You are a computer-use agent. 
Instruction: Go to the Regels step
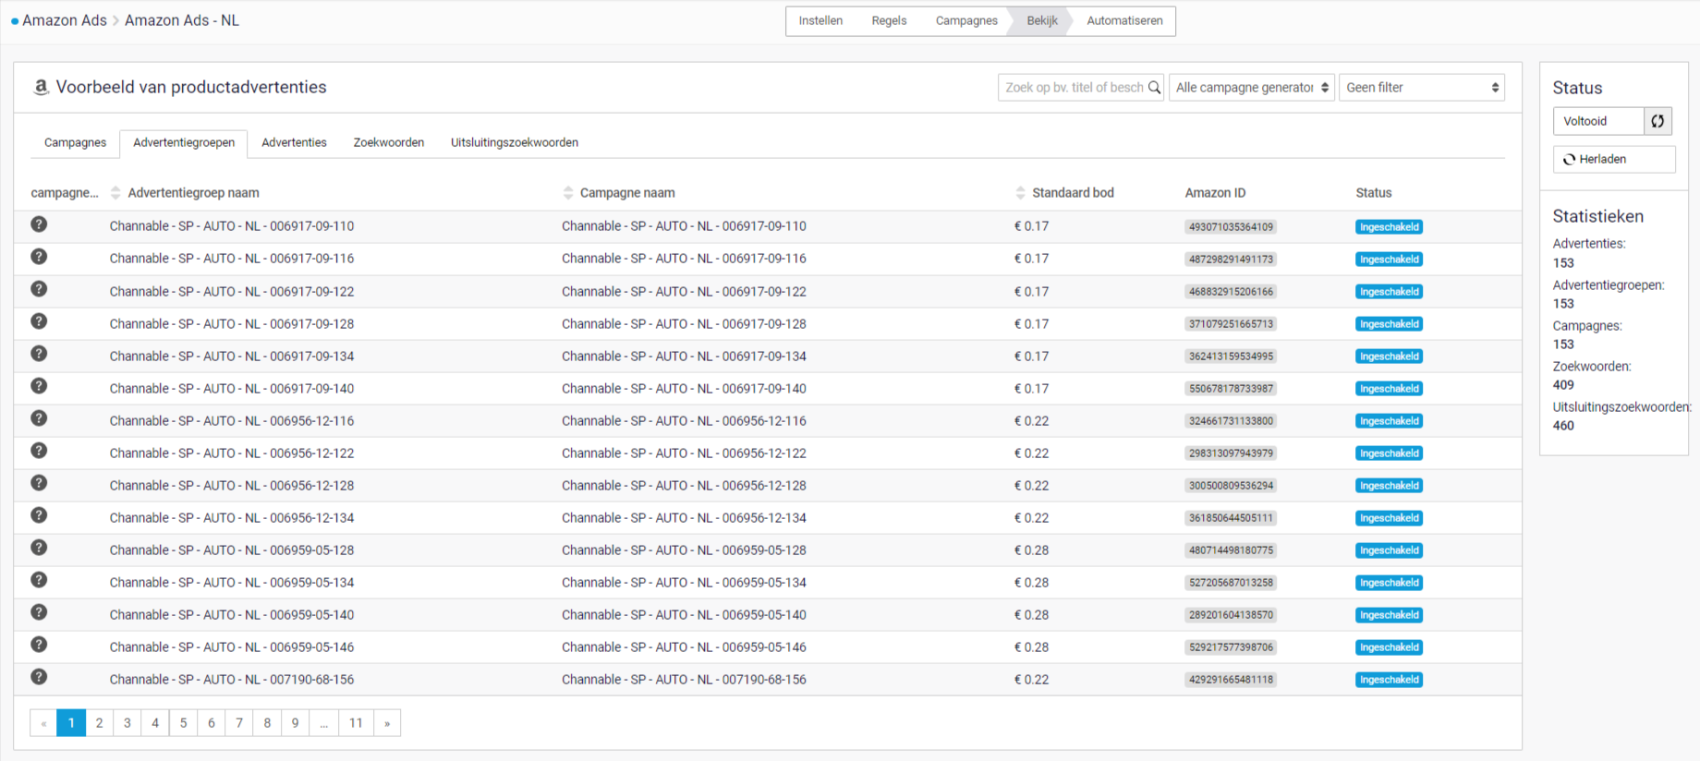[889, 20]
